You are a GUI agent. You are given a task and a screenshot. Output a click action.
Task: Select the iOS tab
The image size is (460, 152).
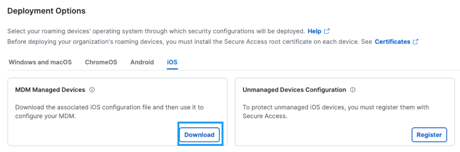tap(172, 62)
